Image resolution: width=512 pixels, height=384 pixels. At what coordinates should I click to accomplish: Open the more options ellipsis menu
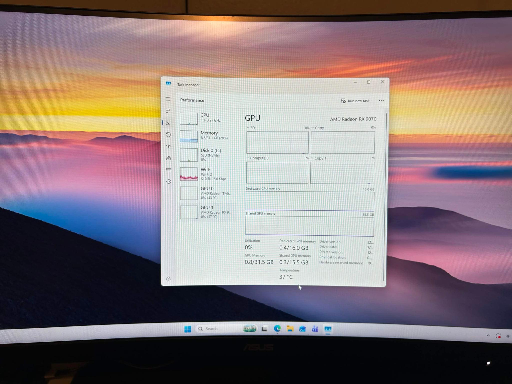(381, 100)
